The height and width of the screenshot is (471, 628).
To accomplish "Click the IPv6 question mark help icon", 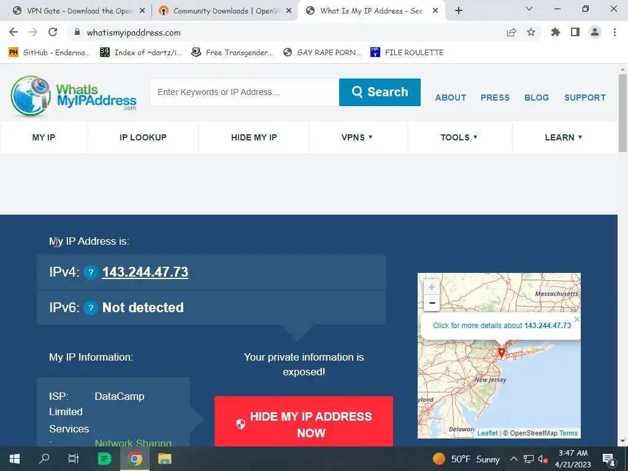I will coord(91,308).
